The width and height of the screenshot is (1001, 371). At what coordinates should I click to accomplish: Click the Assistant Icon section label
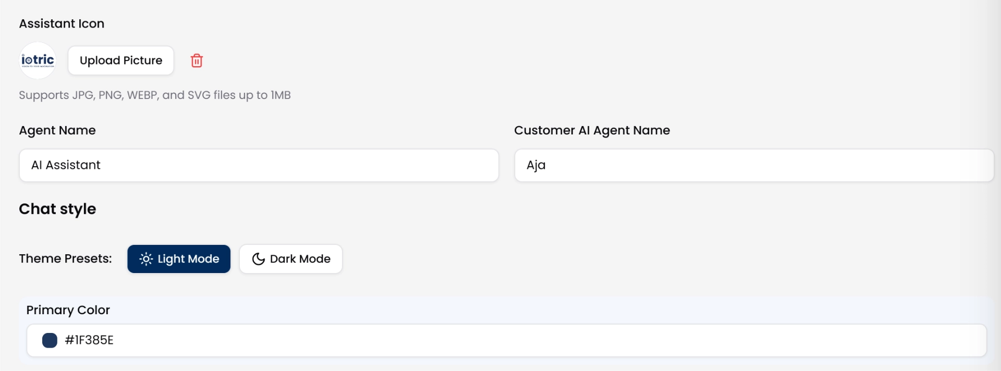(x=62, y=23)
